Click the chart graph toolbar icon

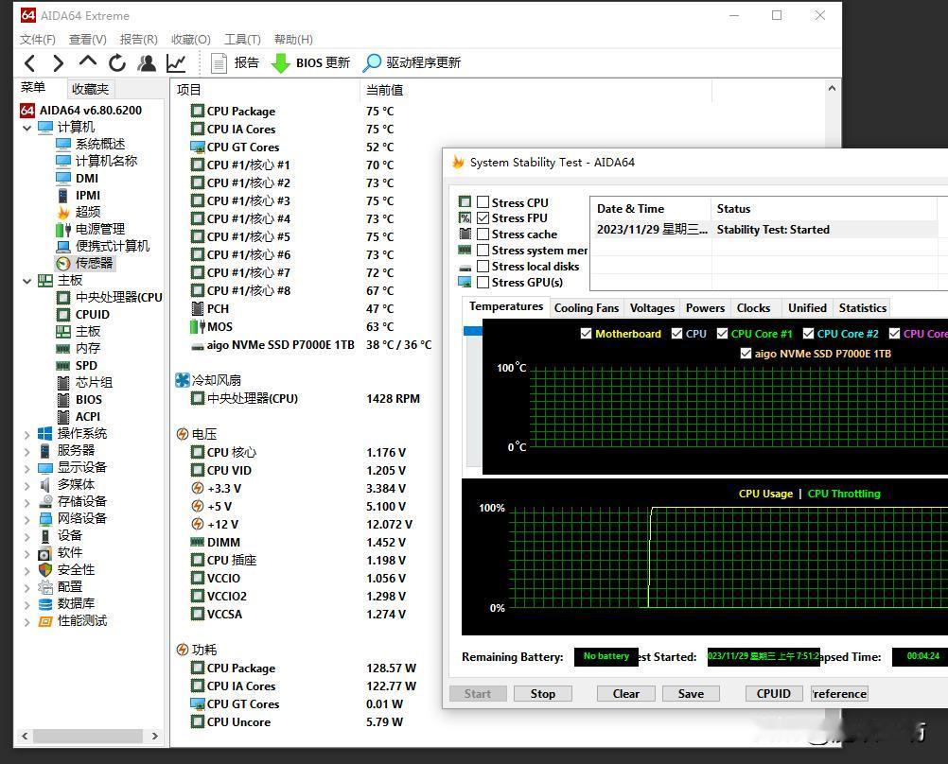point(176,62)
